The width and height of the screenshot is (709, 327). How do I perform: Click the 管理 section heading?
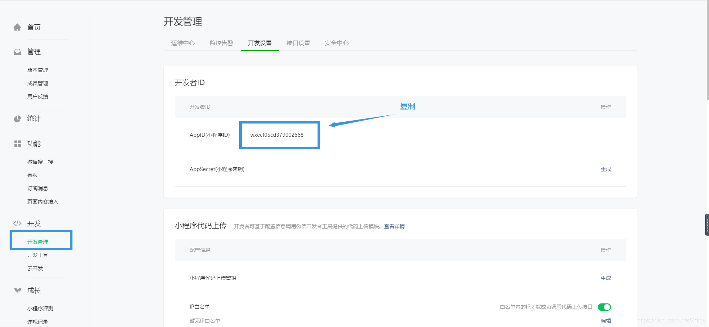tap(34, 52)
